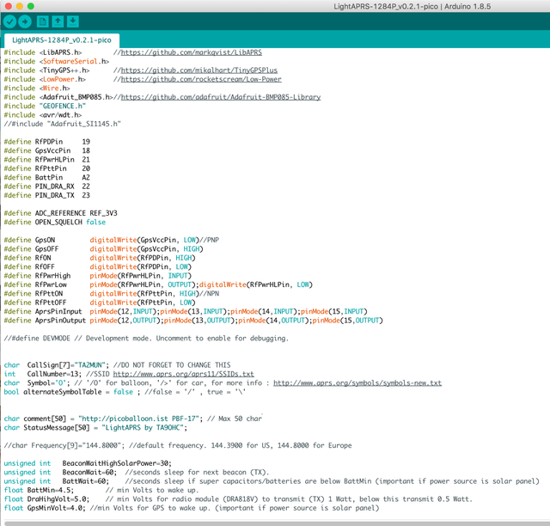Viewport: 550px width, 526px height.
Task: Visit the aprs.org SSIDs.txt link
Action: (x=183, y=374)
